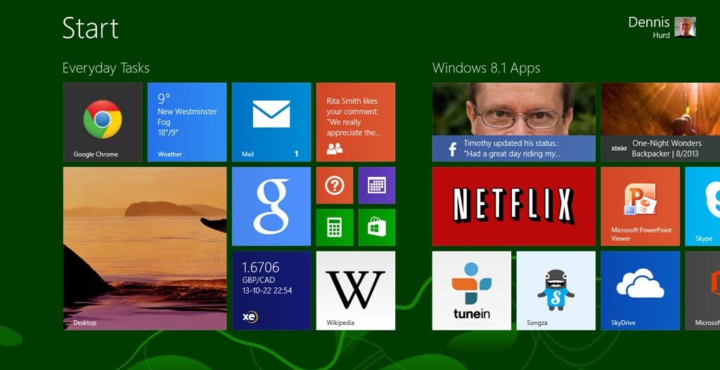Open the Desktop tile
This screenshot has width=720, height=370.
click(x=145, y=249)
